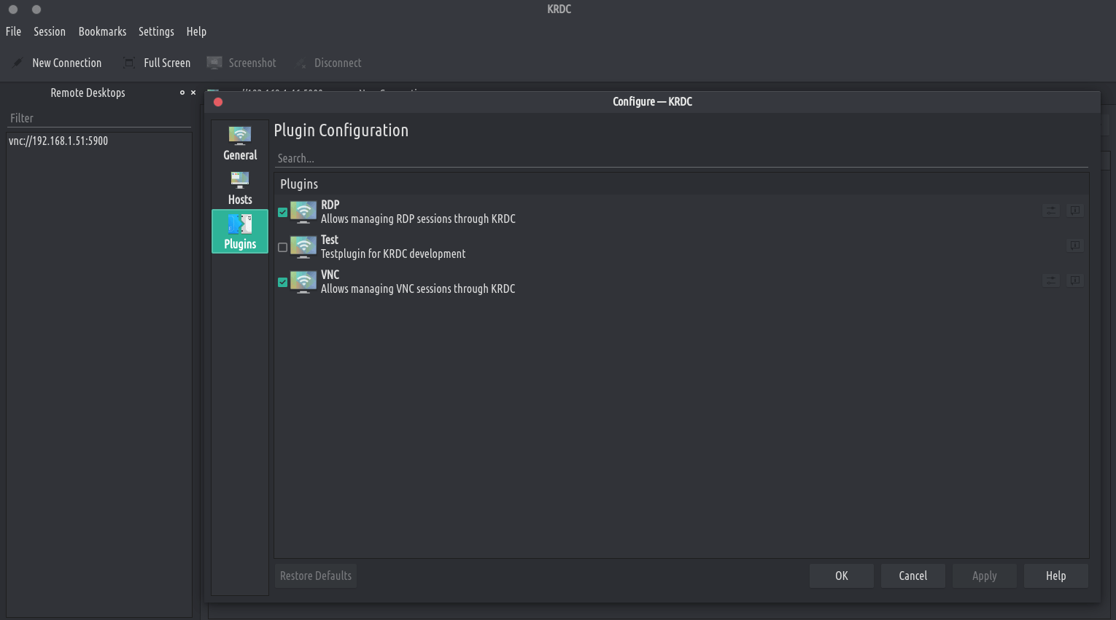Open the Hosts settings page

(x=240, y=188)
